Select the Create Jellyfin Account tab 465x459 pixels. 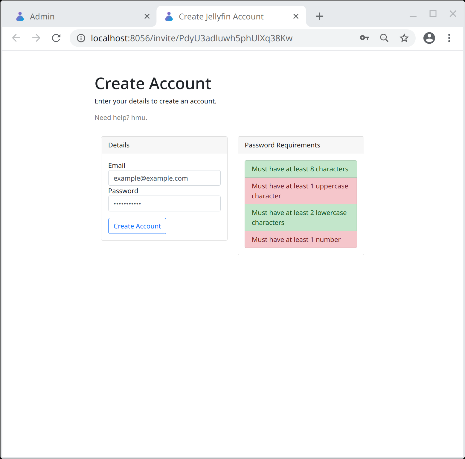[x=221, y=16]
